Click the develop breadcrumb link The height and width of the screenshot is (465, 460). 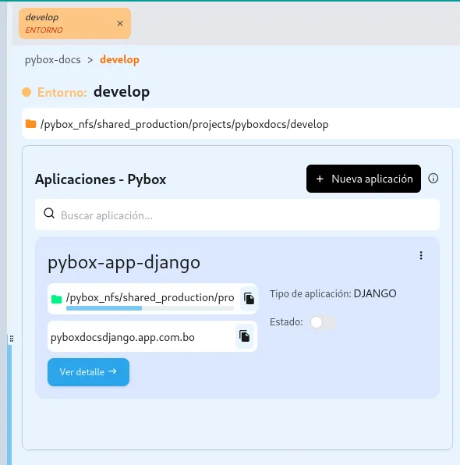(x=119, y=59)
